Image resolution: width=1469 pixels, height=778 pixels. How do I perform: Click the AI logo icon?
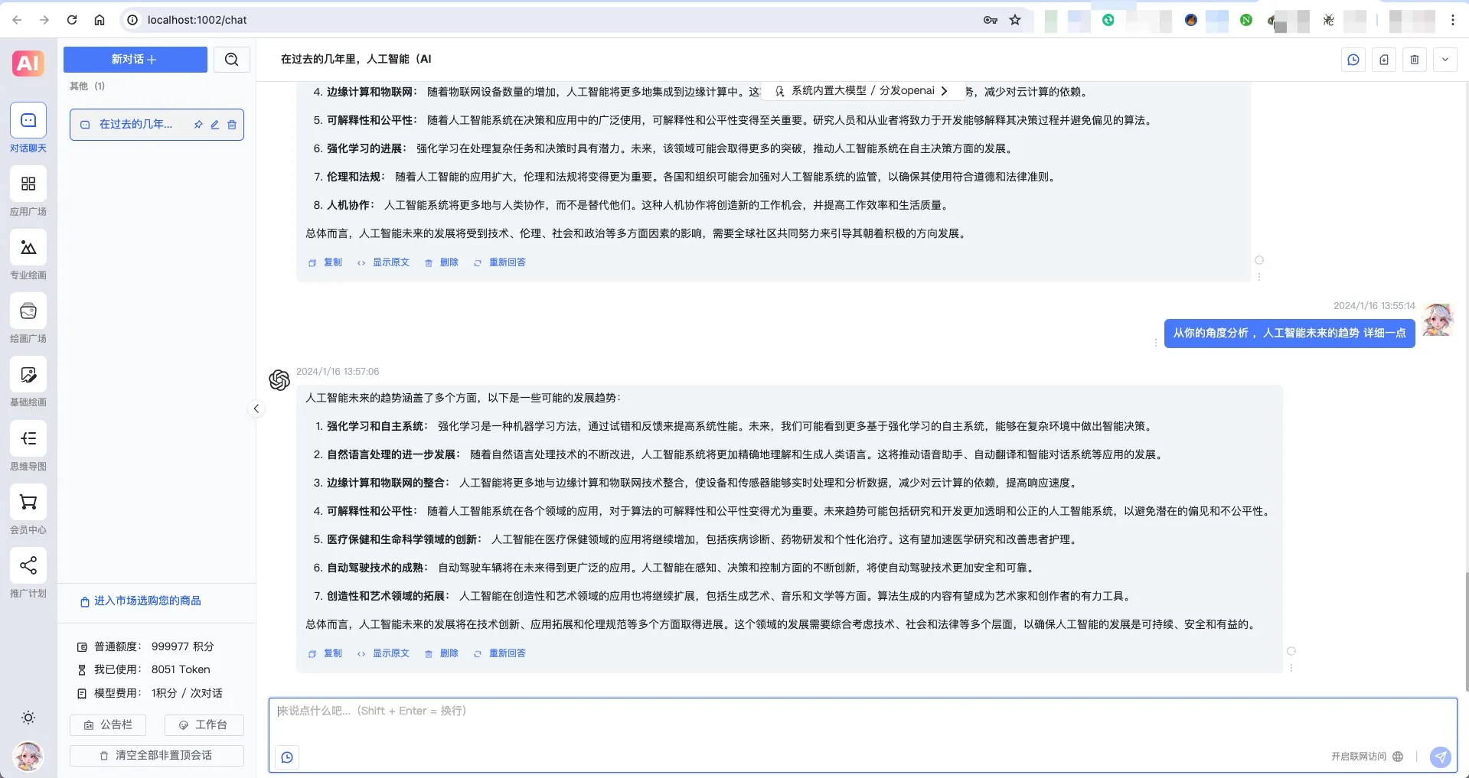28,63
